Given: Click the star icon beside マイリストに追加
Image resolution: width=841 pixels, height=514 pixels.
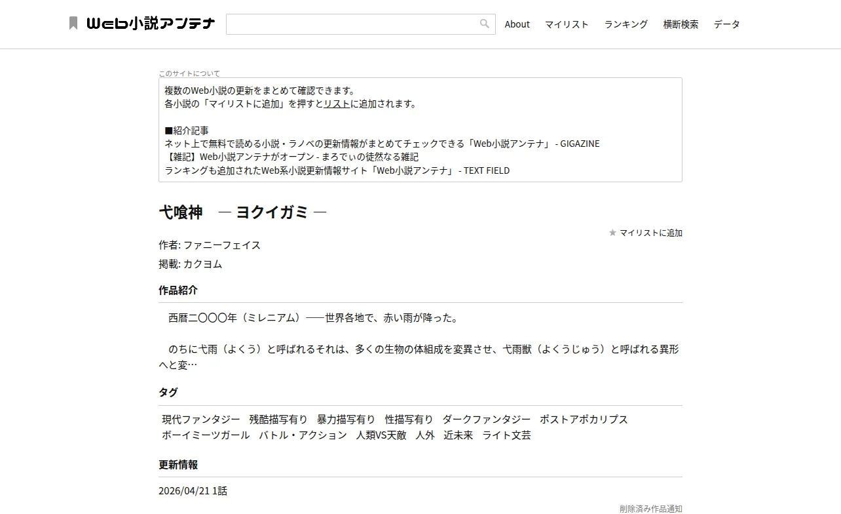Looking at the screenshot, I should [612, 233].
